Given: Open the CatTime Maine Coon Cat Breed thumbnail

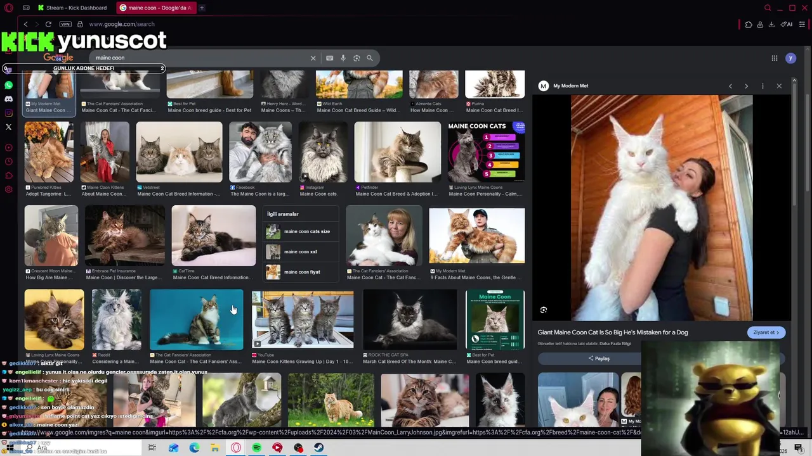Looking at the screenshot, I should click(x=213, y=236).
